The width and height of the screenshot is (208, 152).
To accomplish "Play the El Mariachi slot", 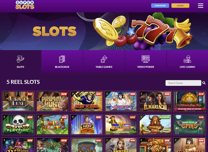I will coord(155,101).
